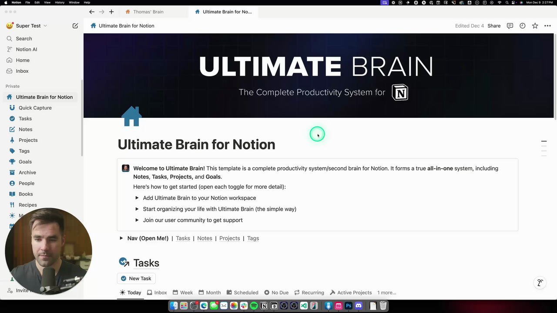Expand Super Test workspace switcher
The width and height of the screenshot is (557, 313).
tap(27, 26)
